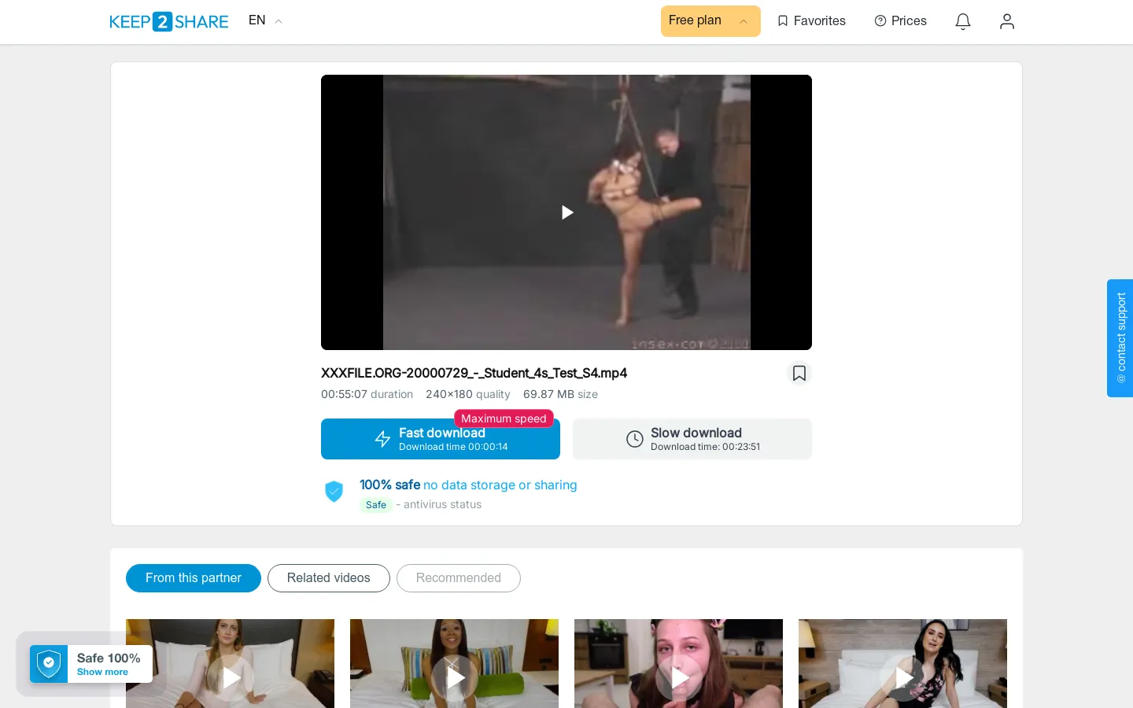
Task: Click Show more in Safe 100% widget
Action: click(x=102, y=673)
